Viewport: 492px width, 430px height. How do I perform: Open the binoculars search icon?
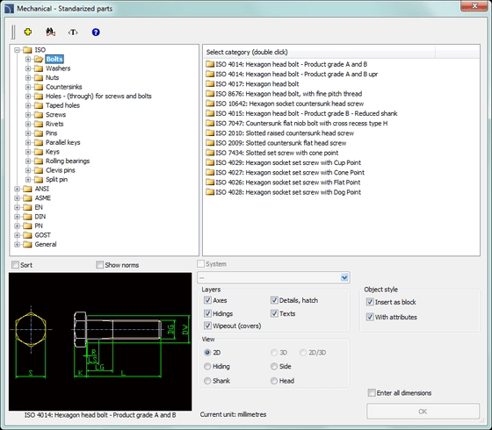(50, 32)
